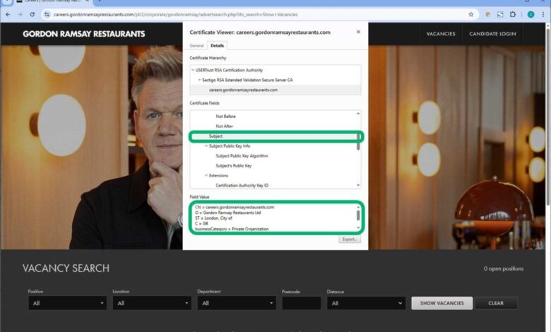Click the address bar URL
The image size is (551, 332).
click(175, 14)
